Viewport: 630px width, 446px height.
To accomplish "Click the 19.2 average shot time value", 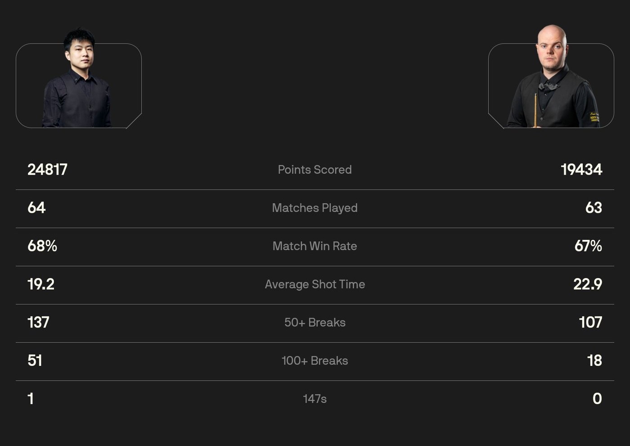I will click(x=41, y=284).
